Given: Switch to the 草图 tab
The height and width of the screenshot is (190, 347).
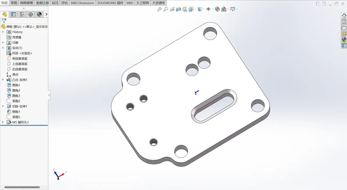Looking at the screenshot, I should click(x=14, y=3).
